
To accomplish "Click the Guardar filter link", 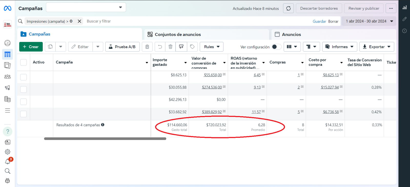I will pos(319,21).
